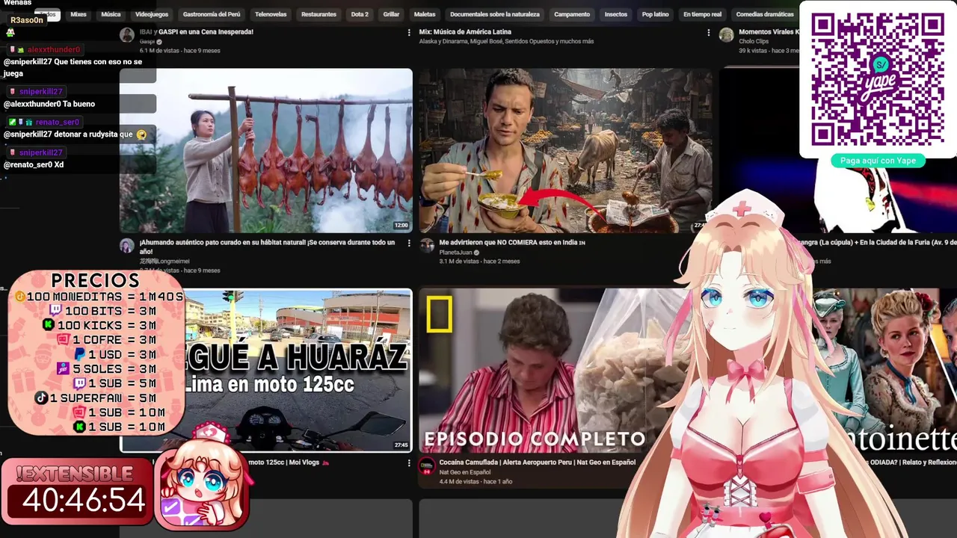Click R3asoOn username badge in chat
The width and height of the screenshot is (957, 538).
(x=26, y=20)
